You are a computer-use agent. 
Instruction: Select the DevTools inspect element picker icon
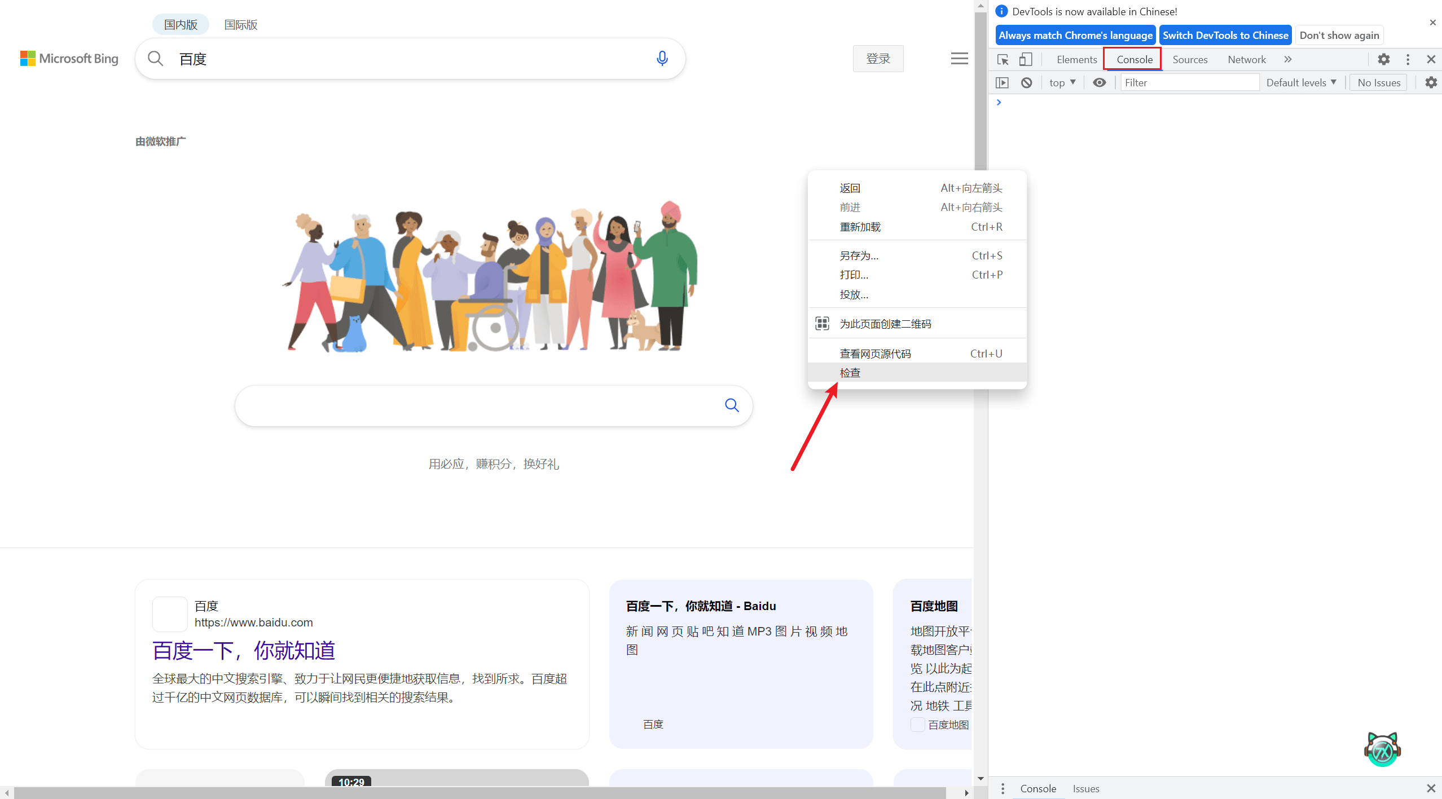[1003, 59]
